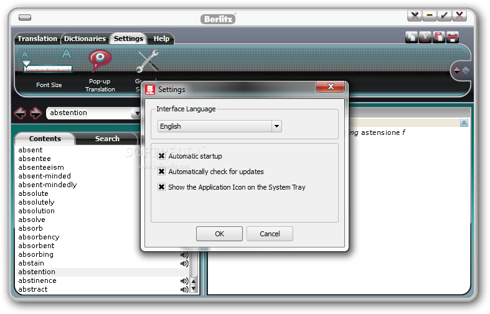The height and width of the screenshot is (314, 490).
Task: Click the large A to increase font size
Action: 67,53
